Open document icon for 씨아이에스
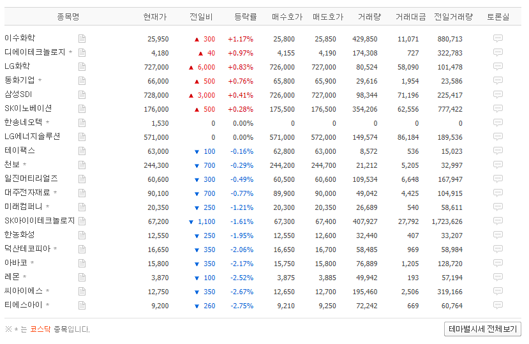529x344 pixels. (82, 291)
